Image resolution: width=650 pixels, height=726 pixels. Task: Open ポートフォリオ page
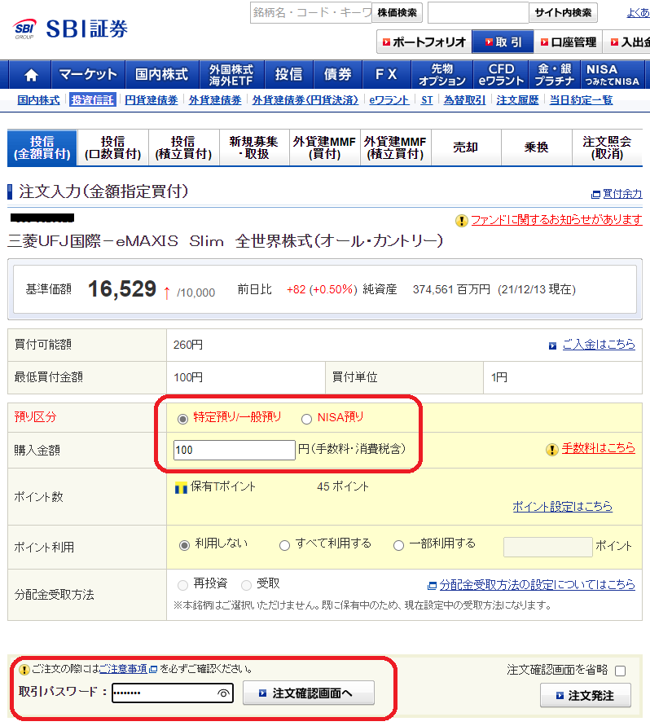point(424,42)
